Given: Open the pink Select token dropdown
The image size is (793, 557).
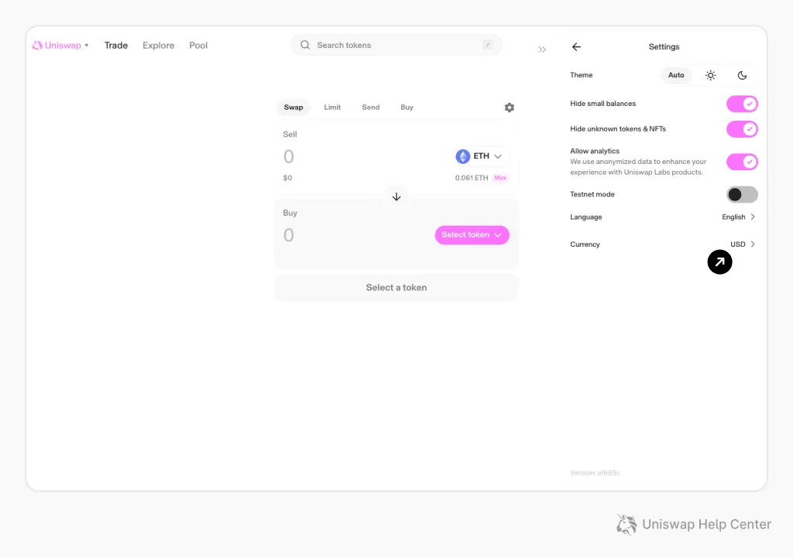Looking at the screenshot, I should [472, 235].
